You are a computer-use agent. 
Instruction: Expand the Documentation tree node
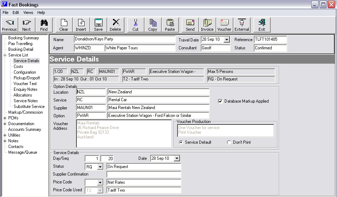[5, 124]
